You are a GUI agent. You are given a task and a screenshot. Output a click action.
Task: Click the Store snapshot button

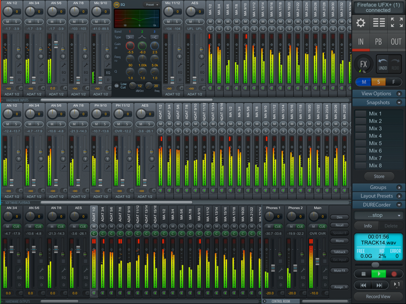tap(378, 176)
